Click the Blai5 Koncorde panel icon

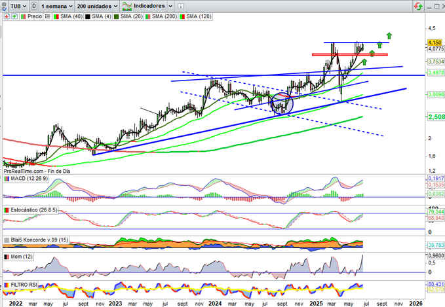[7, 240]
